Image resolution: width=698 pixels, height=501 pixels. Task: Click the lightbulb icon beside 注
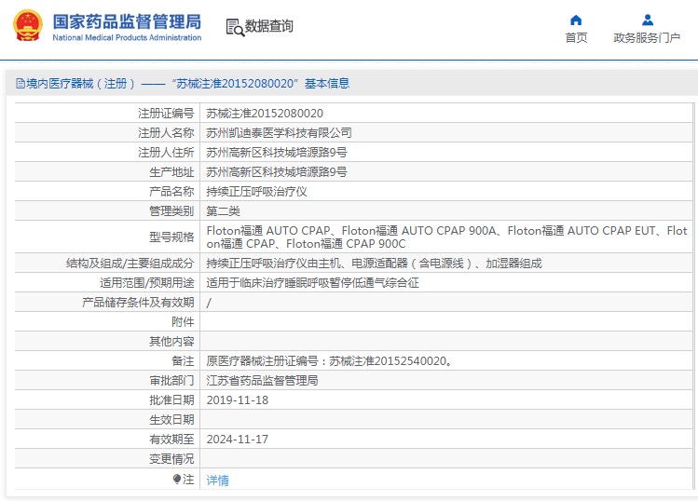[x=177, y=479]
